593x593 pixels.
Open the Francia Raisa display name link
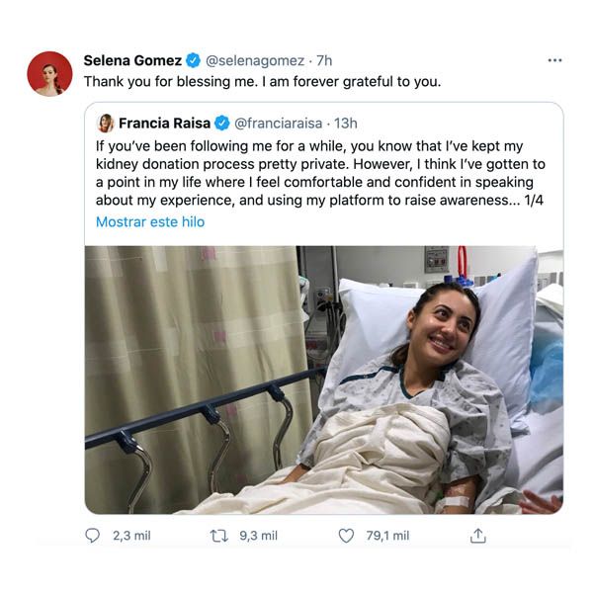[165, 124]
